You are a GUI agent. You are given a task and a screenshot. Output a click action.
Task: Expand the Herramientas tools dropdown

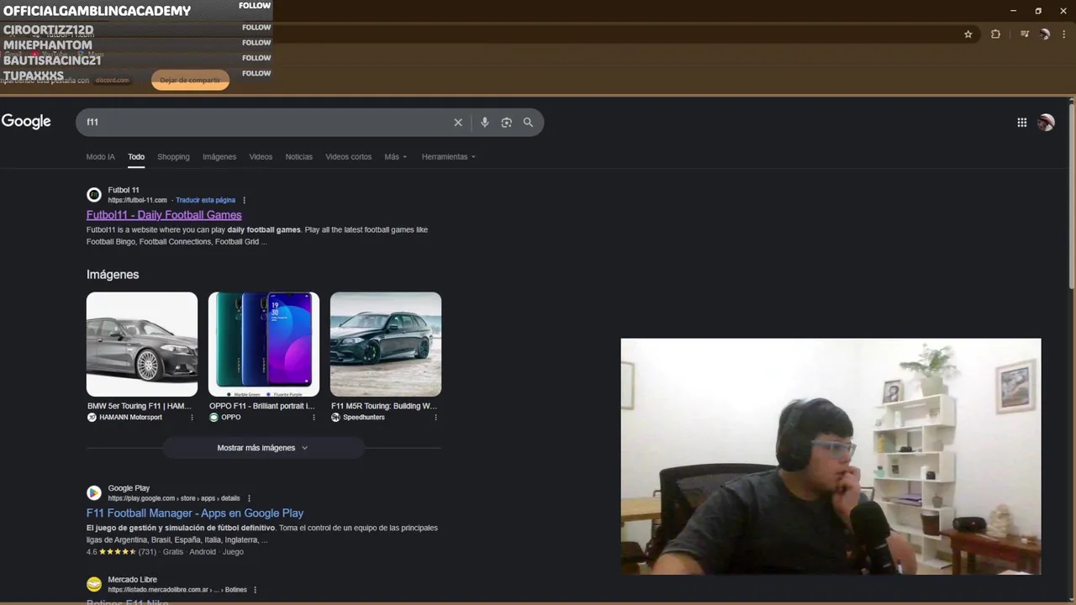pos(448,157)
